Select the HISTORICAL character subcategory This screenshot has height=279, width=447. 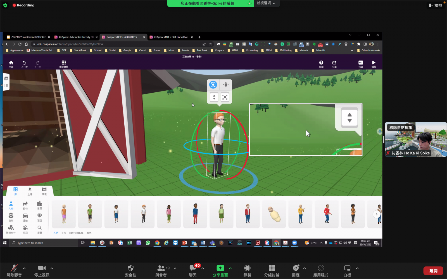tap(76, 233)
